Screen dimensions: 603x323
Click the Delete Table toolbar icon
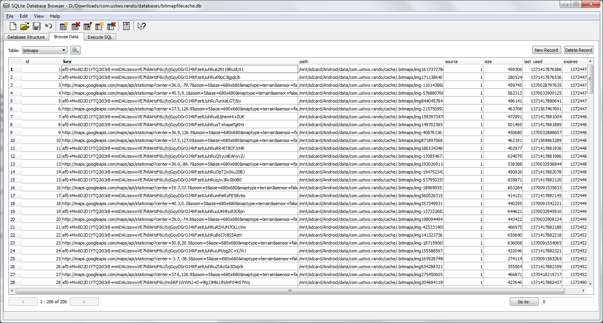click(x=75, y=26)
